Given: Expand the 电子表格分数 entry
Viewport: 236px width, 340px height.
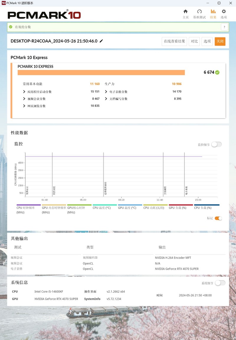Looking at the screenshot, I should 106,91.
